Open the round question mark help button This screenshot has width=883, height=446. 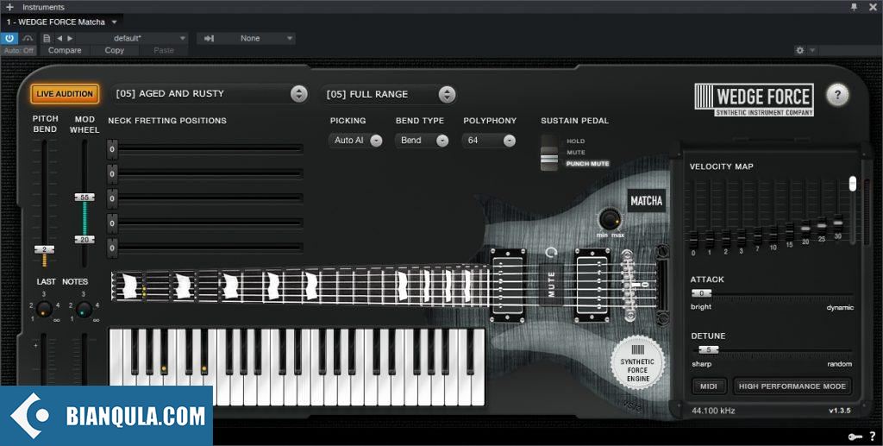pos(837,95)
